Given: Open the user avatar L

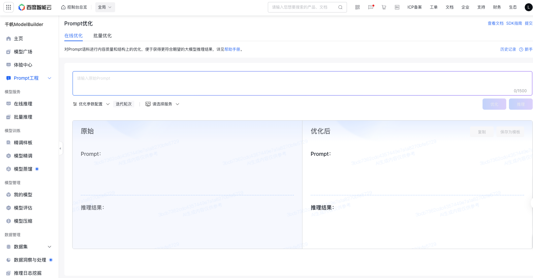Looking at the screenshot, I should [x=528, y=7].
